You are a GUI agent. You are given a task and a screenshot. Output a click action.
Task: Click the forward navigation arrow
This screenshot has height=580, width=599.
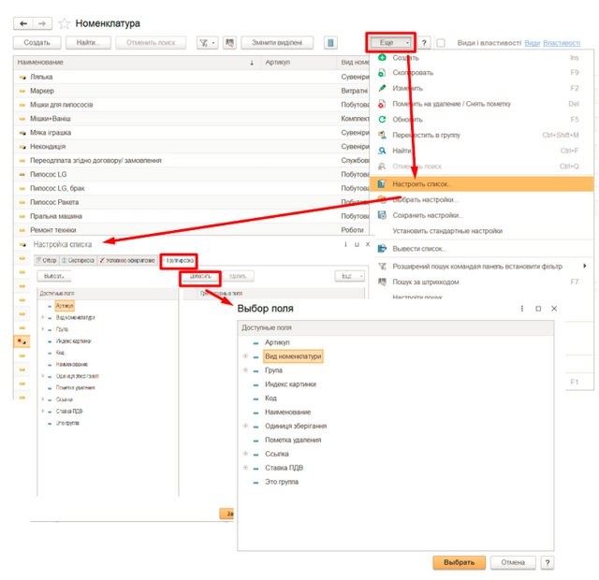click(x=42, y=22)
